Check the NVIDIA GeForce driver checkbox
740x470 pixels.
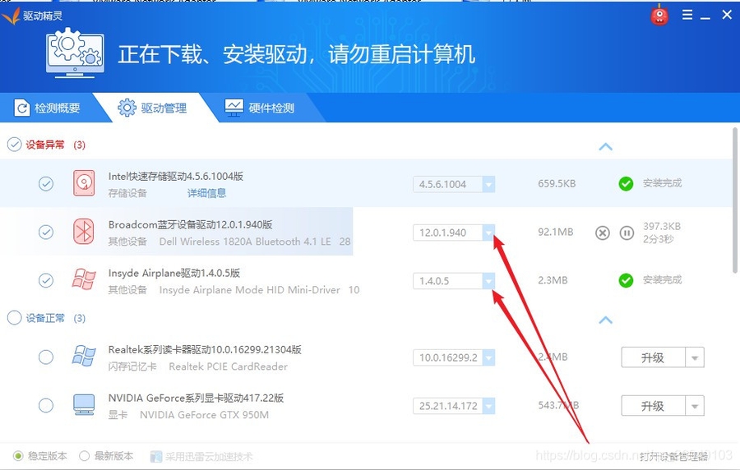46,405
